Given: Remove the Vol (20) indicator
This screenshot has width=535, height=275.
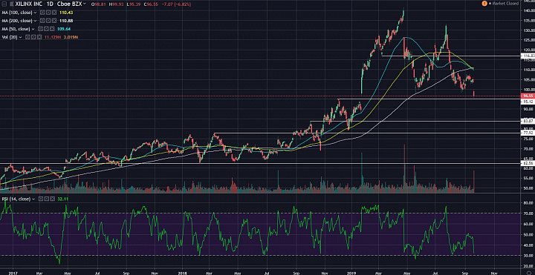Looking at the screenshot, I should pyautogui.click(x=39, y=37).
